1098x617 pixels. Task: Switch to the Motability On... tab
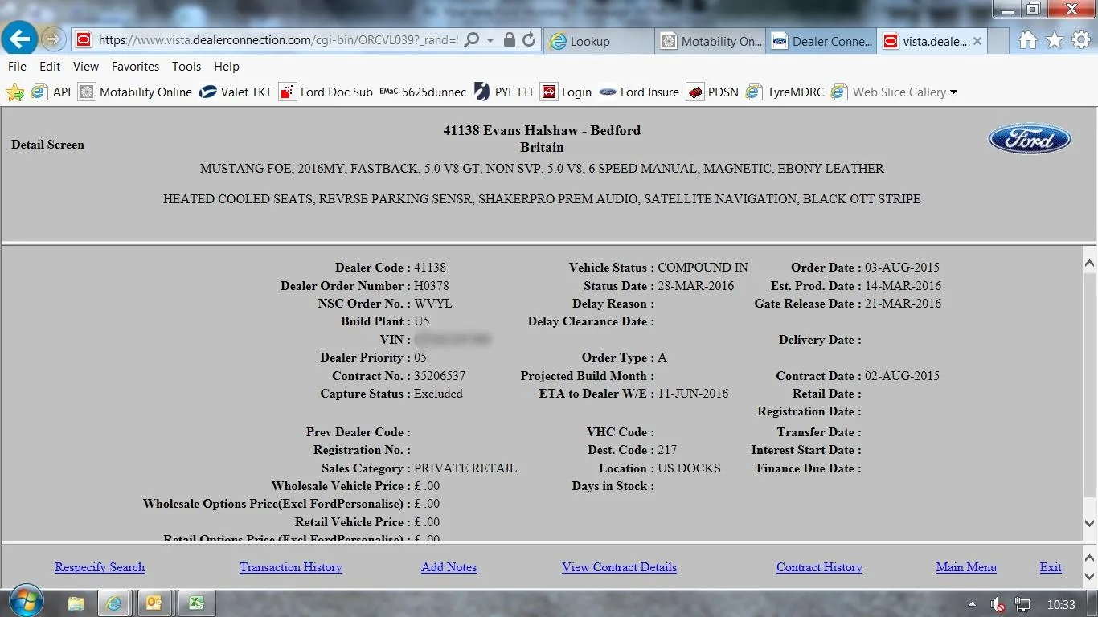click(711, 41)
